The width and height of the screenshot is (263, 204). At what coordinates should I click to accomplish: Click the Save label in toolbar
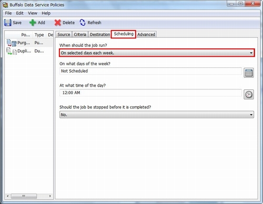click(x=17, y=23)
